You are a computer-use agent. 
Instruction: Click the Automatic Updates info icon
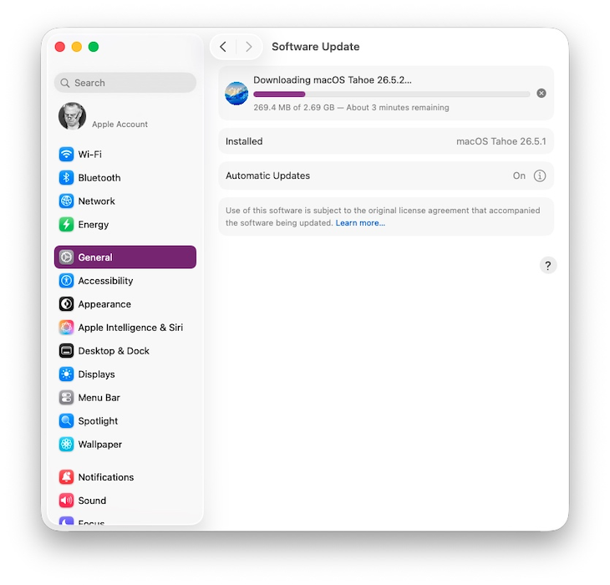click(x=540, y=175)
